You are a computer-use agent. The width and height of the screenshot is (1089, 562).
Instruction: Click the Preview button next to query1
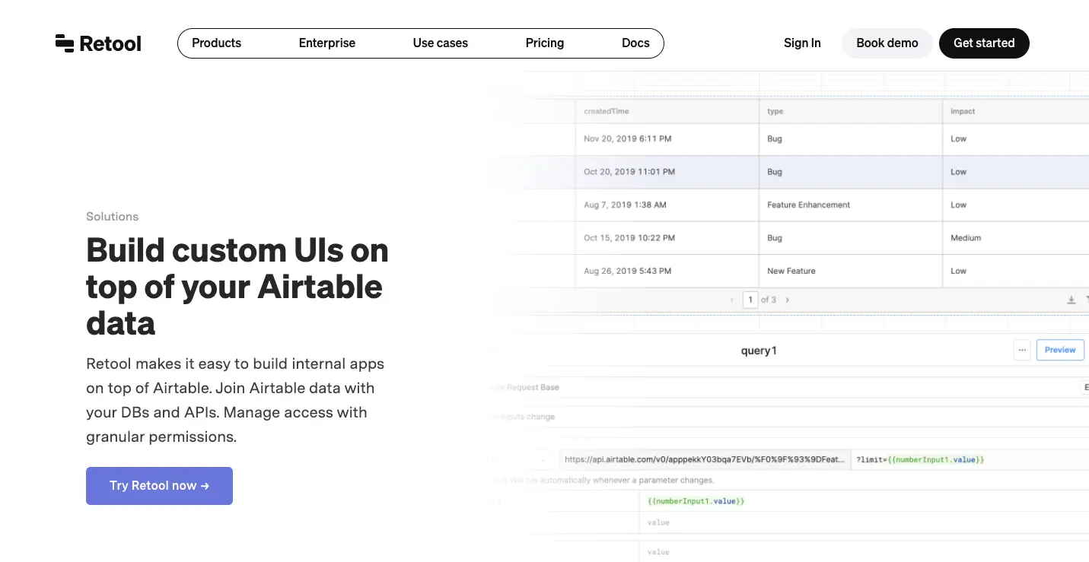coord(1060,350)
